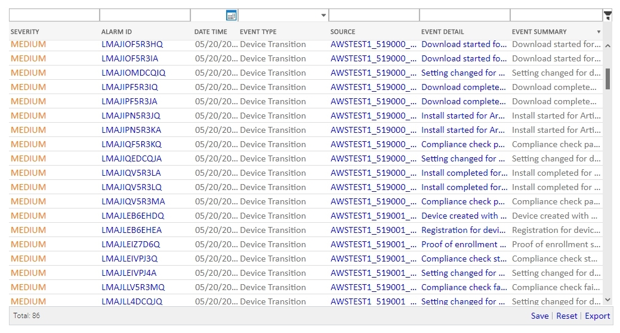Image resolution: width=620 pixels, height=333 pixels.
Task: Click the vertical scrollbar thumb
Action: (607, 79)
